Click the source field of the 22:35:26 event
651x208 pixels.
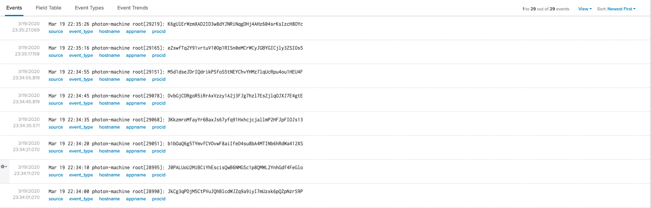tap(56, 32)
